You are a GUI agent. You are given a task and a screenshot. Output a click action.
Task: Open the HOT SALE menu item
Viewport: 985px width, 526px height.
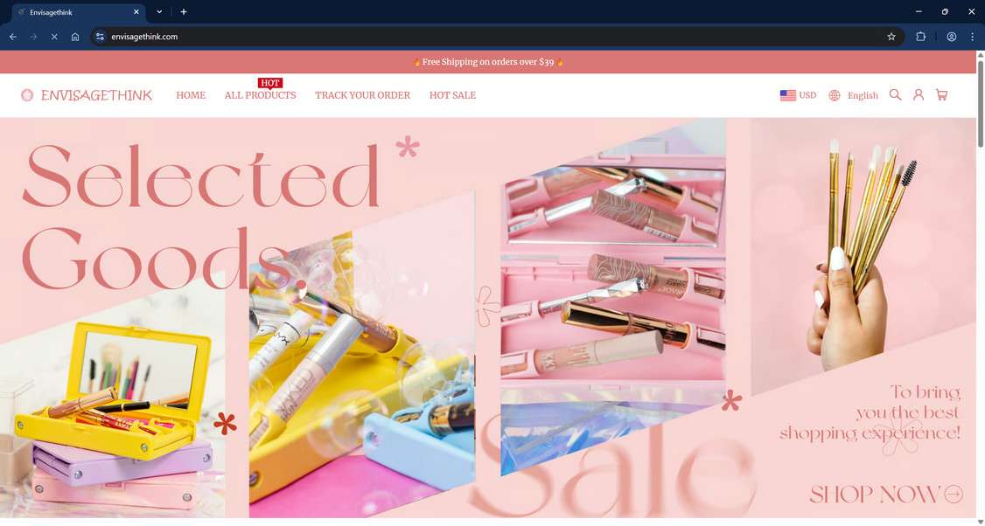coord(452,95)
